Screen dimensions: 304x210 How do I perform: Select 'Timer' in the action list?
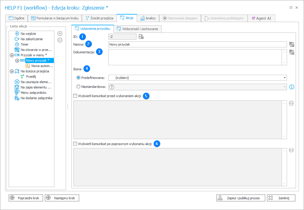24,44
